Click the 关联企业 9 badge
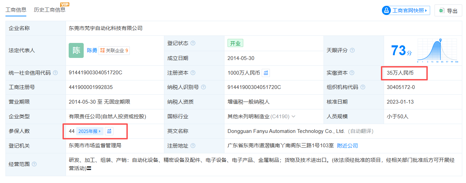Image resolution: width=466 pixels, height=183 pixels. [x=114, y=50]
